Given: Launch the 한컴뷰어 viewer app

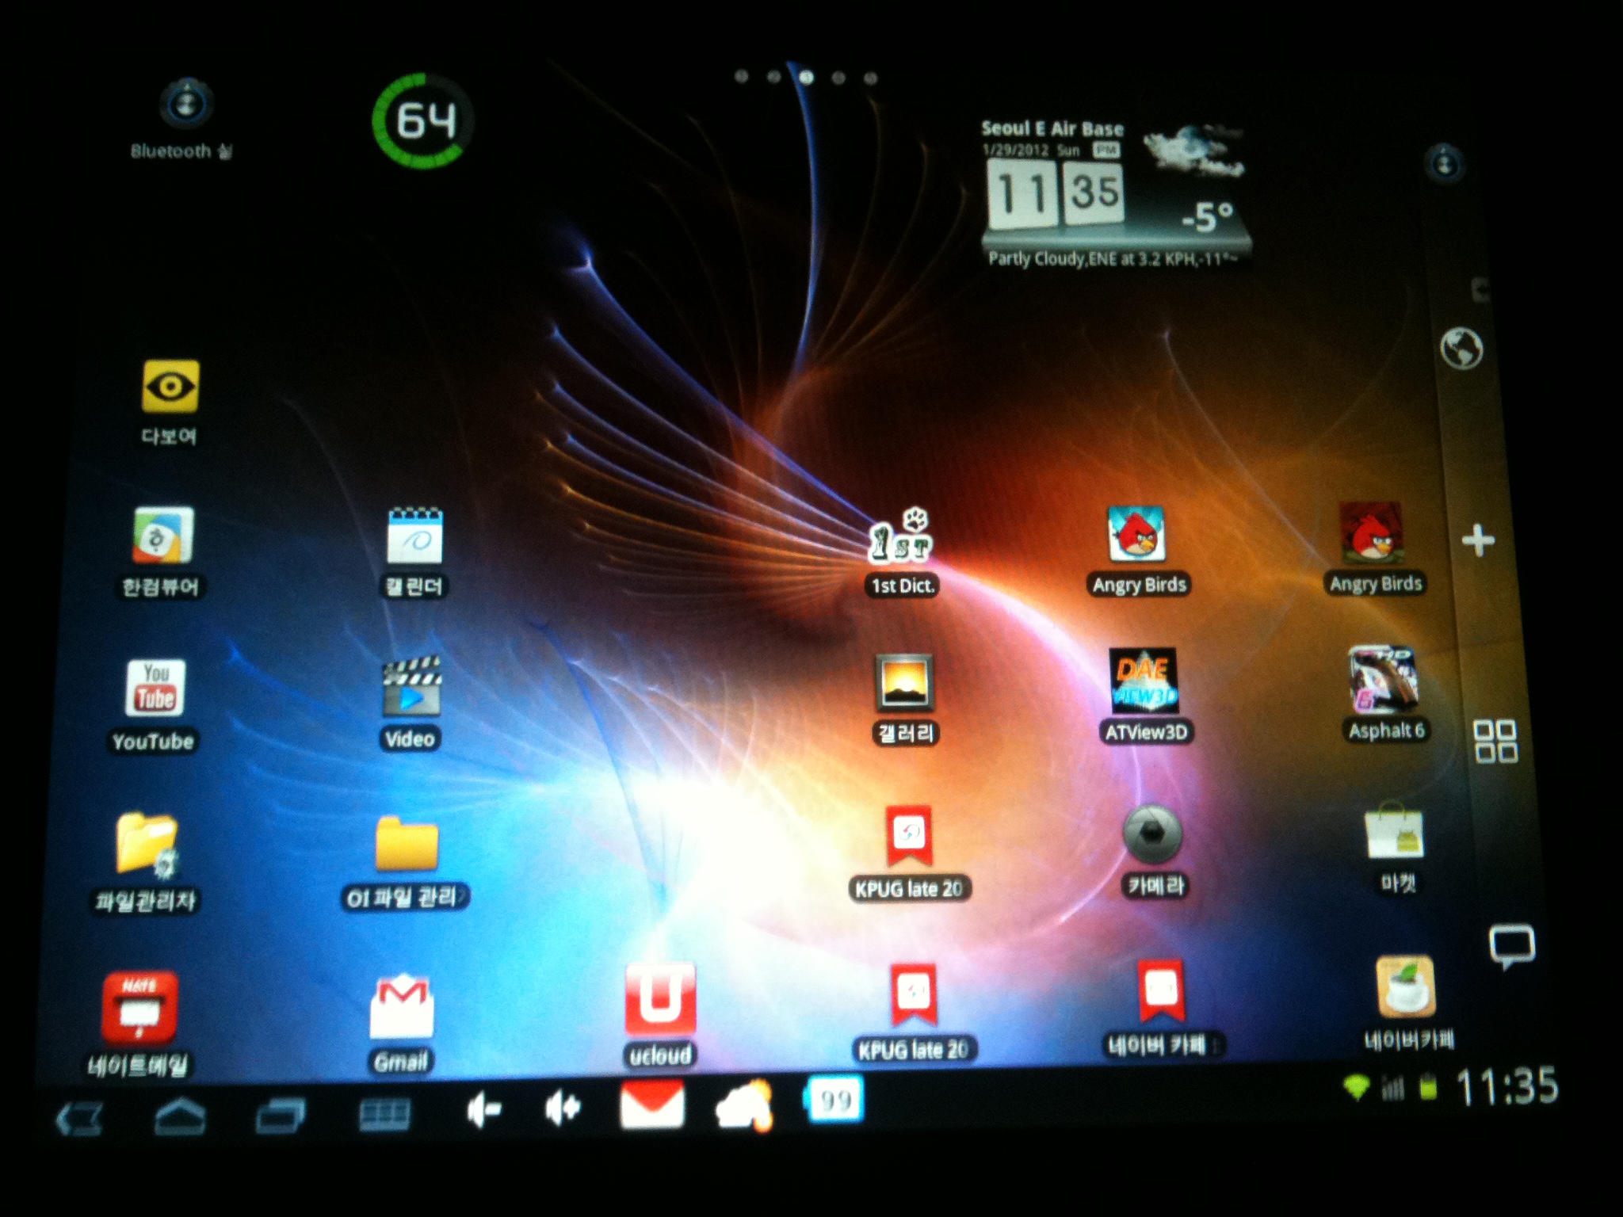Looking at the screenshot, I should (162, 535).
